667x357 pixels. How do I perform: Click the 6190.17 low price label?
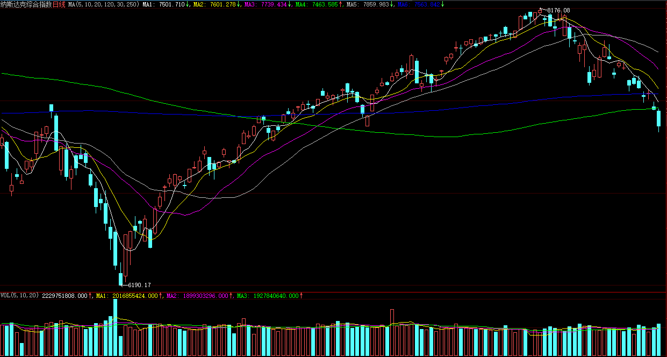139,285
